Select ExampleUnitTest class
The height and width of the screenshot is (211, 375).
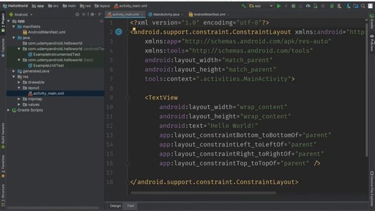[46, 66]
